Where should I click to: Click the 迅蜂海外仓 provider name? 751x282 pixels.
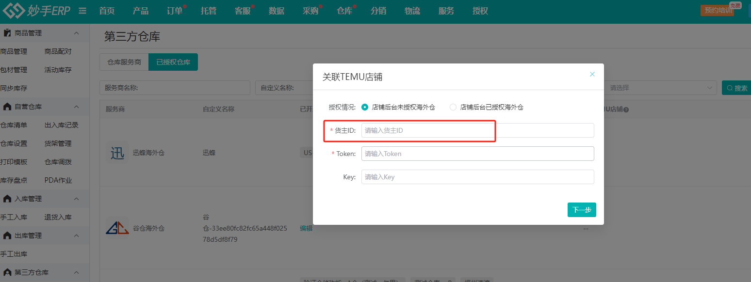point(149,153)
